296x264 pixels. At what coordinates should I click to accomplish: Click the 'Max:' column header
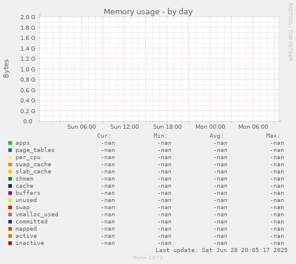[273, 136]
